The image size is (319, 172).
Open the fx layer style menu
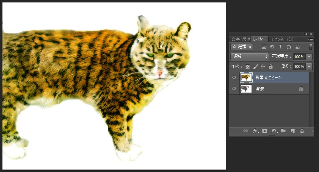click(x=255, y=131)
